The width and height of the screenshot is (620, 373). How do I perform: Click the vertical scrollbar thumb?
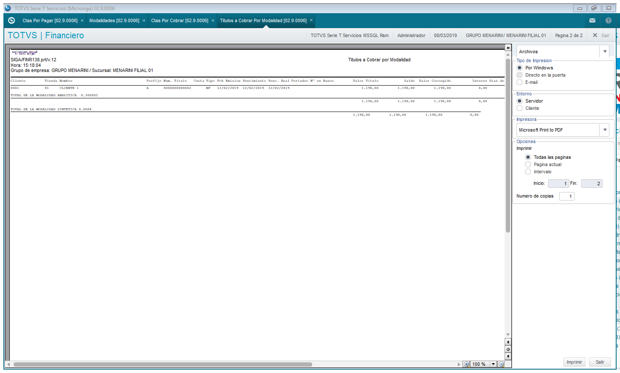[508, 146]
